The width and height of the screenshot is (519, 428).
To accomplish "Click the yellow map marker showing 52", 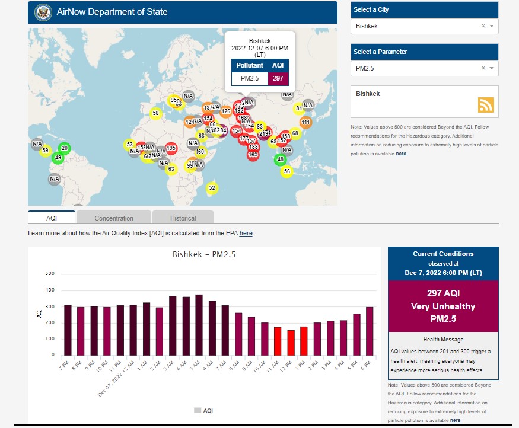I will pyautogui.click(x=212, y=188).
